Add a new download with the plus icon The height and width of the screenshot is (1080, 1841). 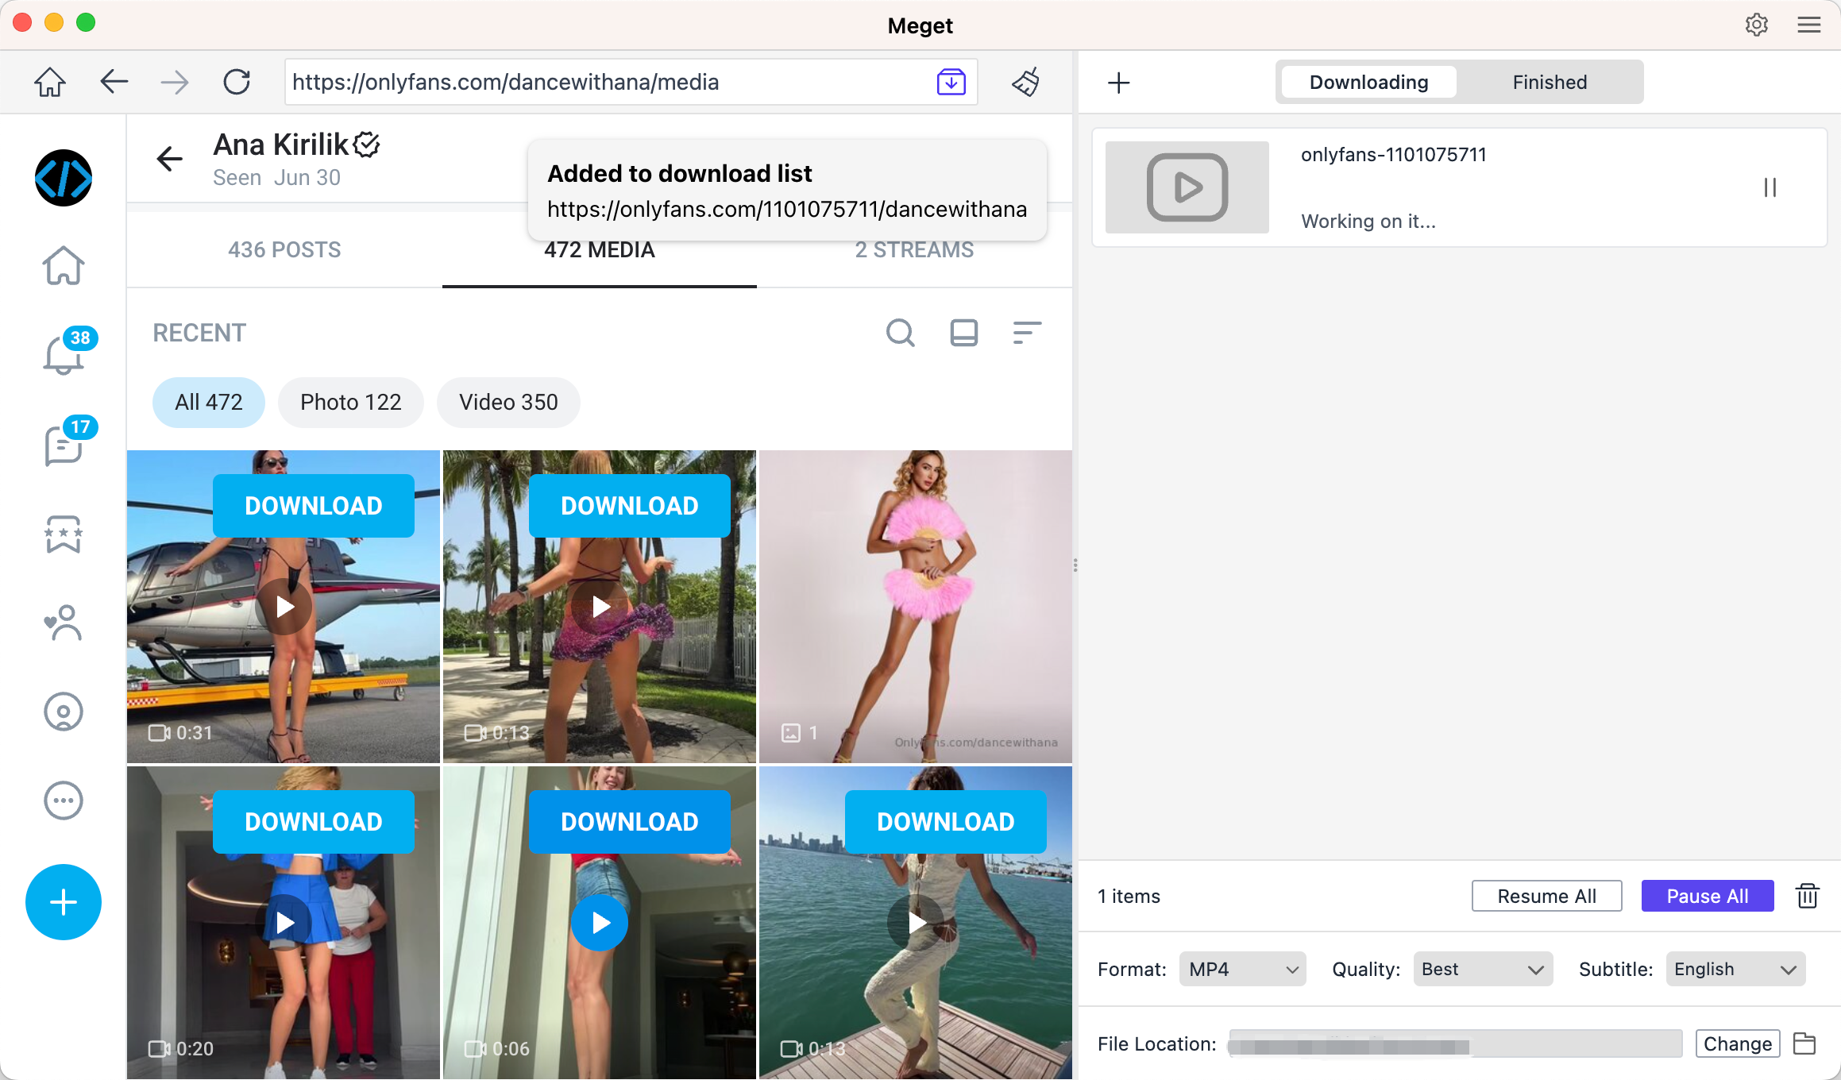tap(1118, 82)
